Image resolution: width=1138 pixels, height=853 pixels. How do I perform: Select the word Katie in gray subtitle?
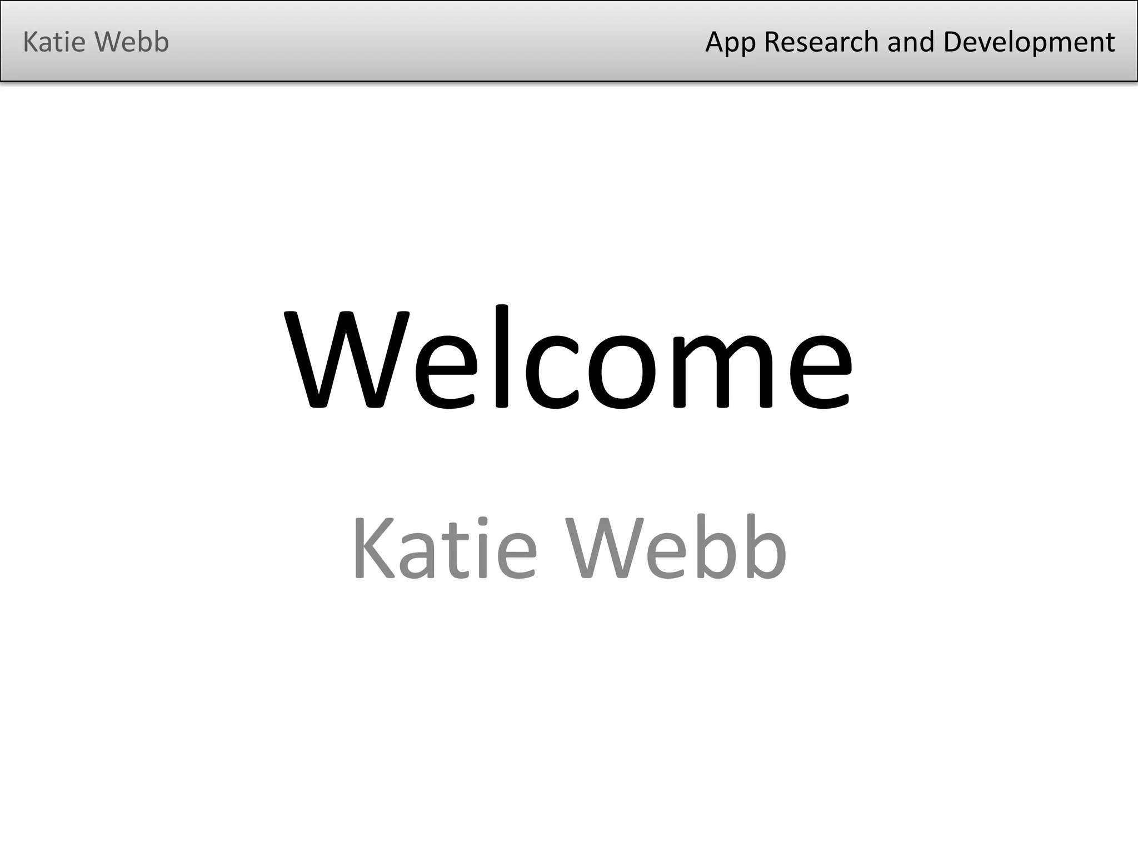445,549
